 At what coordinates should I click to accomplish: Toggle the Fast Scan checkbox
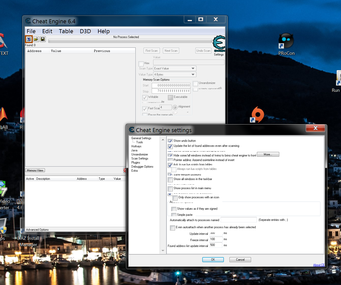pos(145,109)
